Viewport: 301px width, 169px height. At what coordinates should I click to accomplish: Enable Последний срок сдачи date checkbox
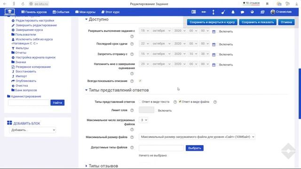(218, 44)
